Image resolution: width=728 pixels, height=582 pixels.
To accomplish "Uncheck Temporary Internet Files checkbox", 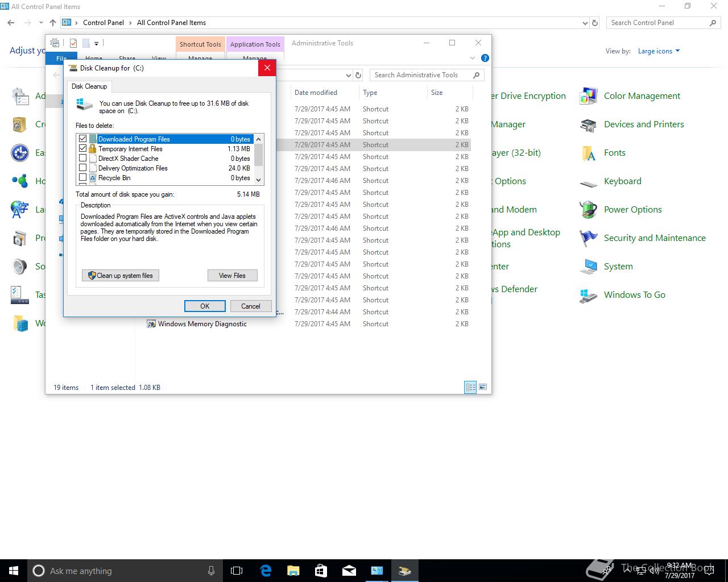I will coord(83,148).
